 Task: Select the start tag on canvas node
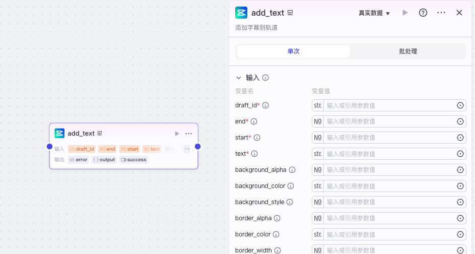click(129, 149)
